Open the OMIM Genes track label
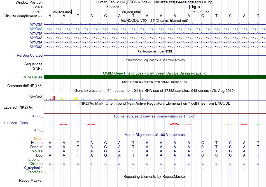Viewport: 266px width, 187px height. coord(32,77)
